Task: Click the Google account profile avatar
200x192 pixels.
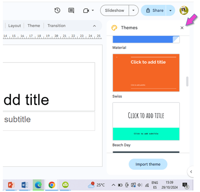Action: coord(184,10)
